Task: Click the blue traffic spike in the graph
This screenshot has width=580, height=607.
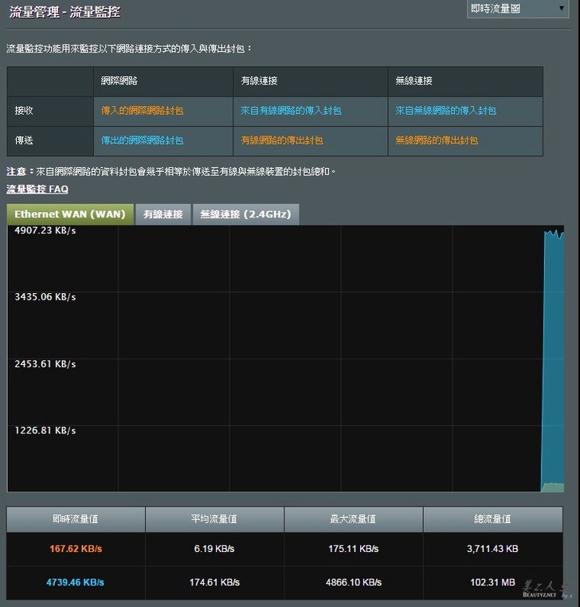Action: coord(552,358)
